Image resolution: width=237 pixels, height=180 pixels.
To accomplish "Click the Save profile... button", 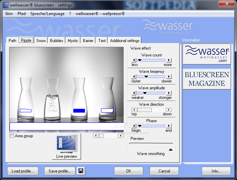I will 60,171.
